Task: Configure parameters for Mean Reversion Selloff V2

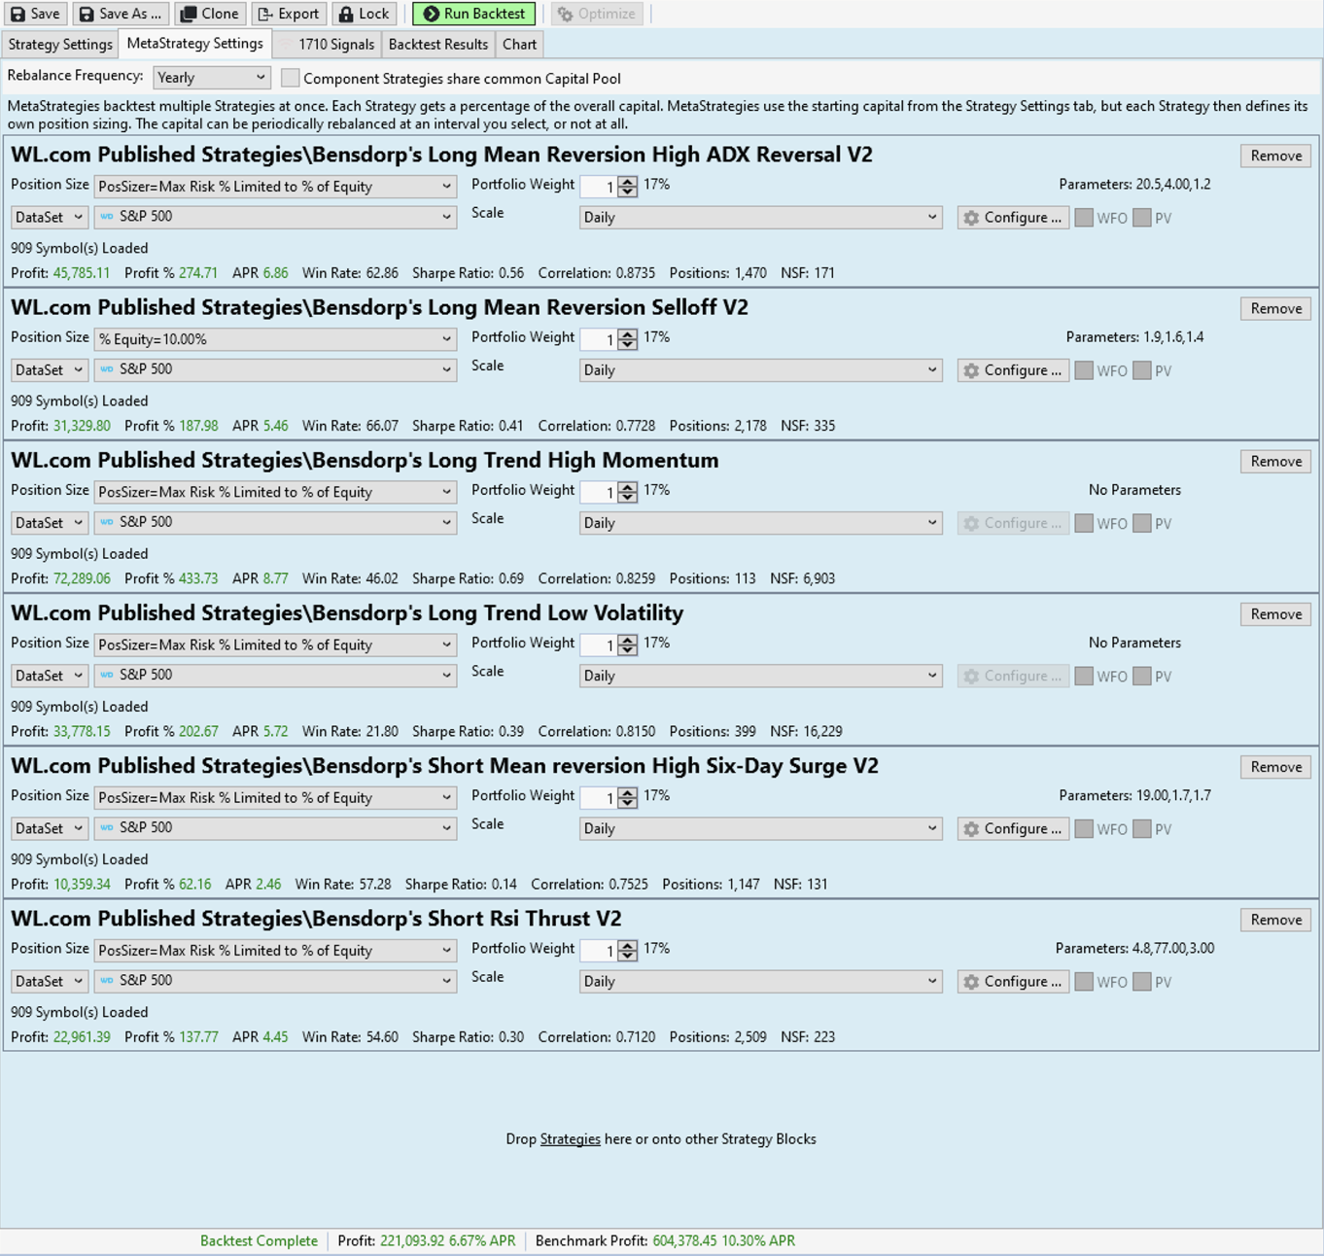Action: 1013,370
